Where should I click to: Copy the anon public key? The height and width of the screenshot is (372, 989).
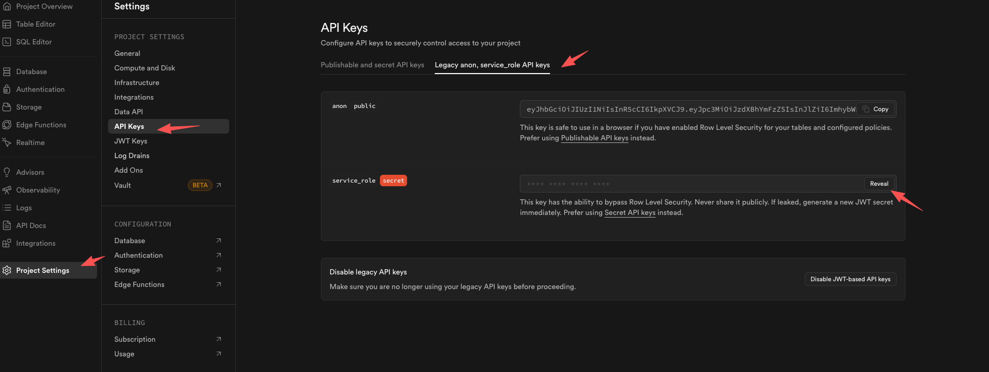tap(876, 110)
